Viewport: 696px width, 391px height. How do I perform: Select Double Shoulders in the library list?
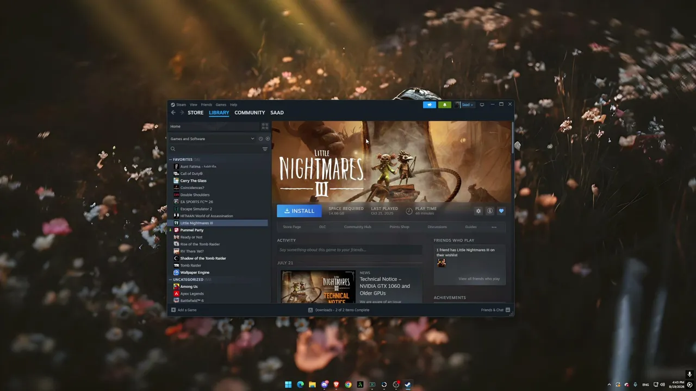(219, 195)
